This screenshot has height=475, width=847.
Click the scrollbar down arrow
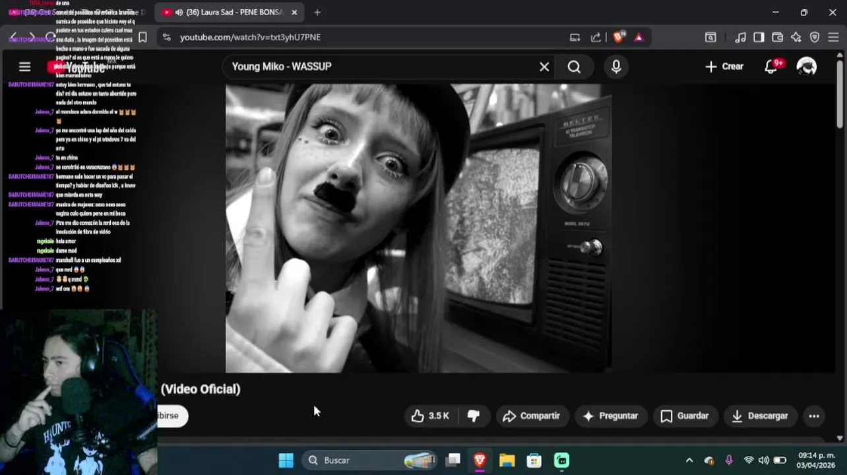click(840, 437)
